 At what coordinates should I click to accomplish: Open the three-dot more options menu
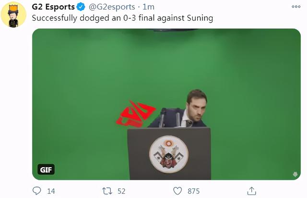[x=296, y=7]
